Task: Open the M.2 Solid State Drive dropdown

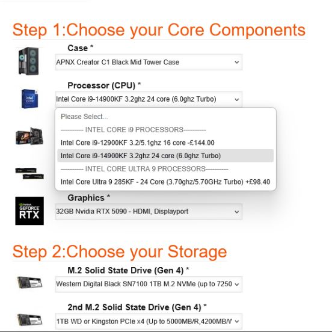Action: pyautogui.click(x=149, y=284)
